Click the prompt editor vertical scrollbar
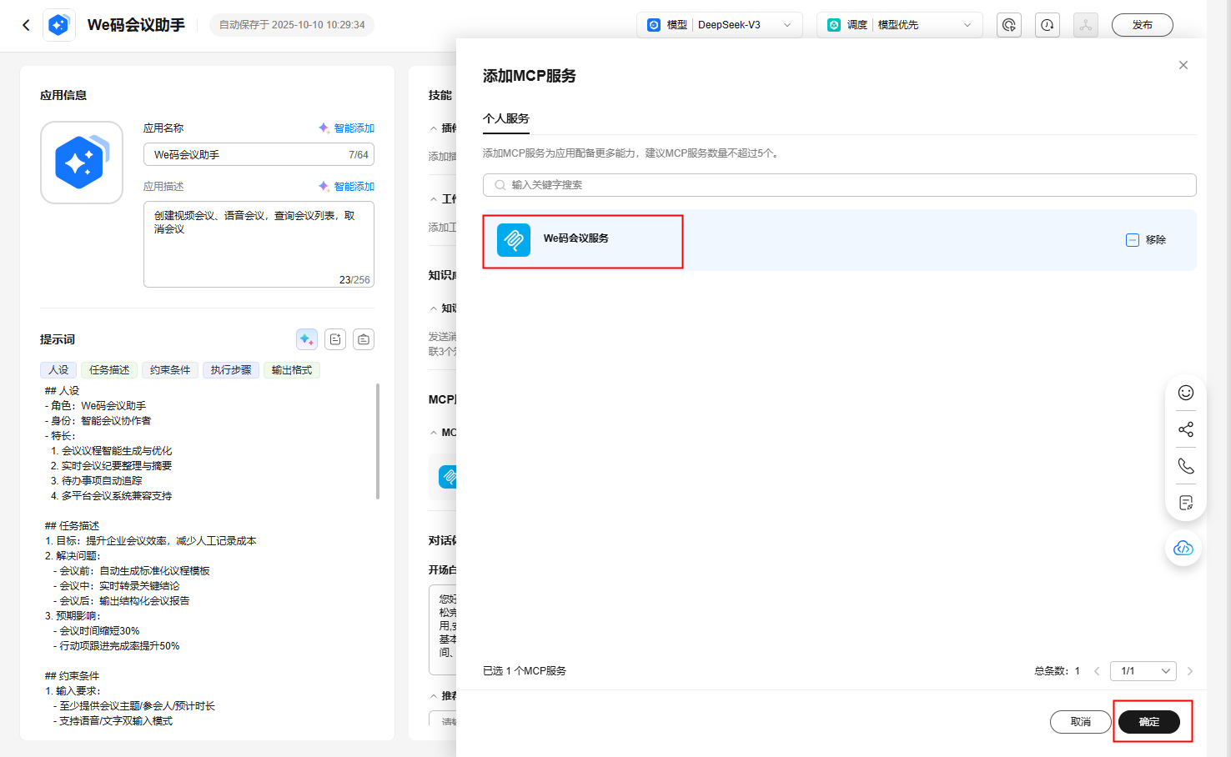Image resolution: width=1231 pixels, height=757 pixels. [x=378, y=442]
